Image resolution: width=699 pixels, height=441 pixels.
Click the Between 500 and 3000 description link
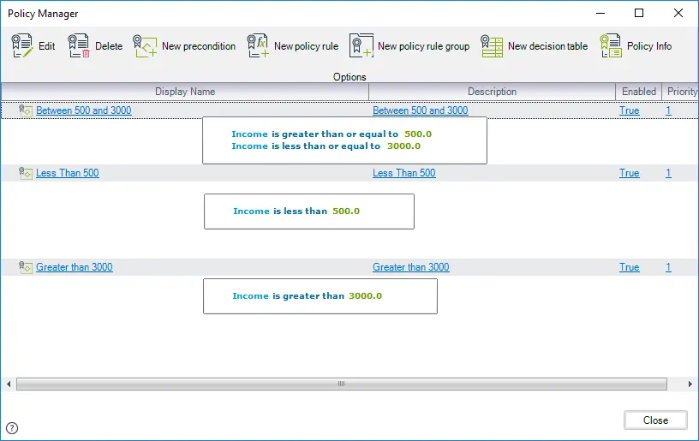[421, 110]
